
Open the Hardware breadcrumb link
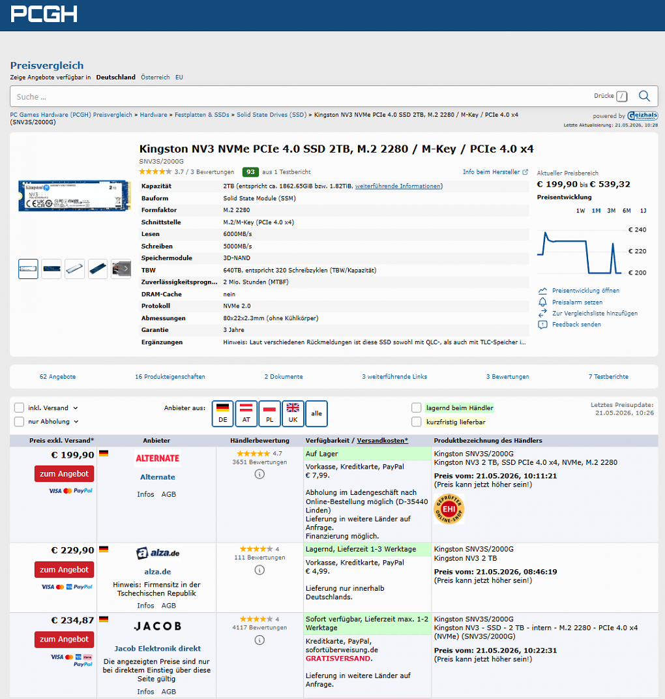(x=153, y=115)
